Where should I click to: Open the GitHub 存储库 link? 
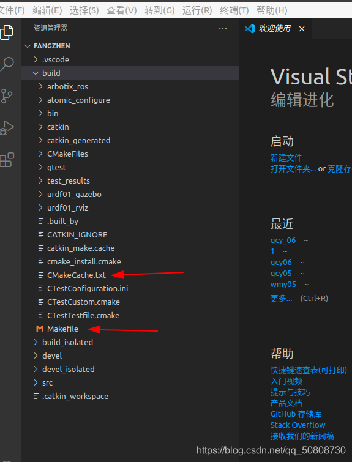point(296,414)
